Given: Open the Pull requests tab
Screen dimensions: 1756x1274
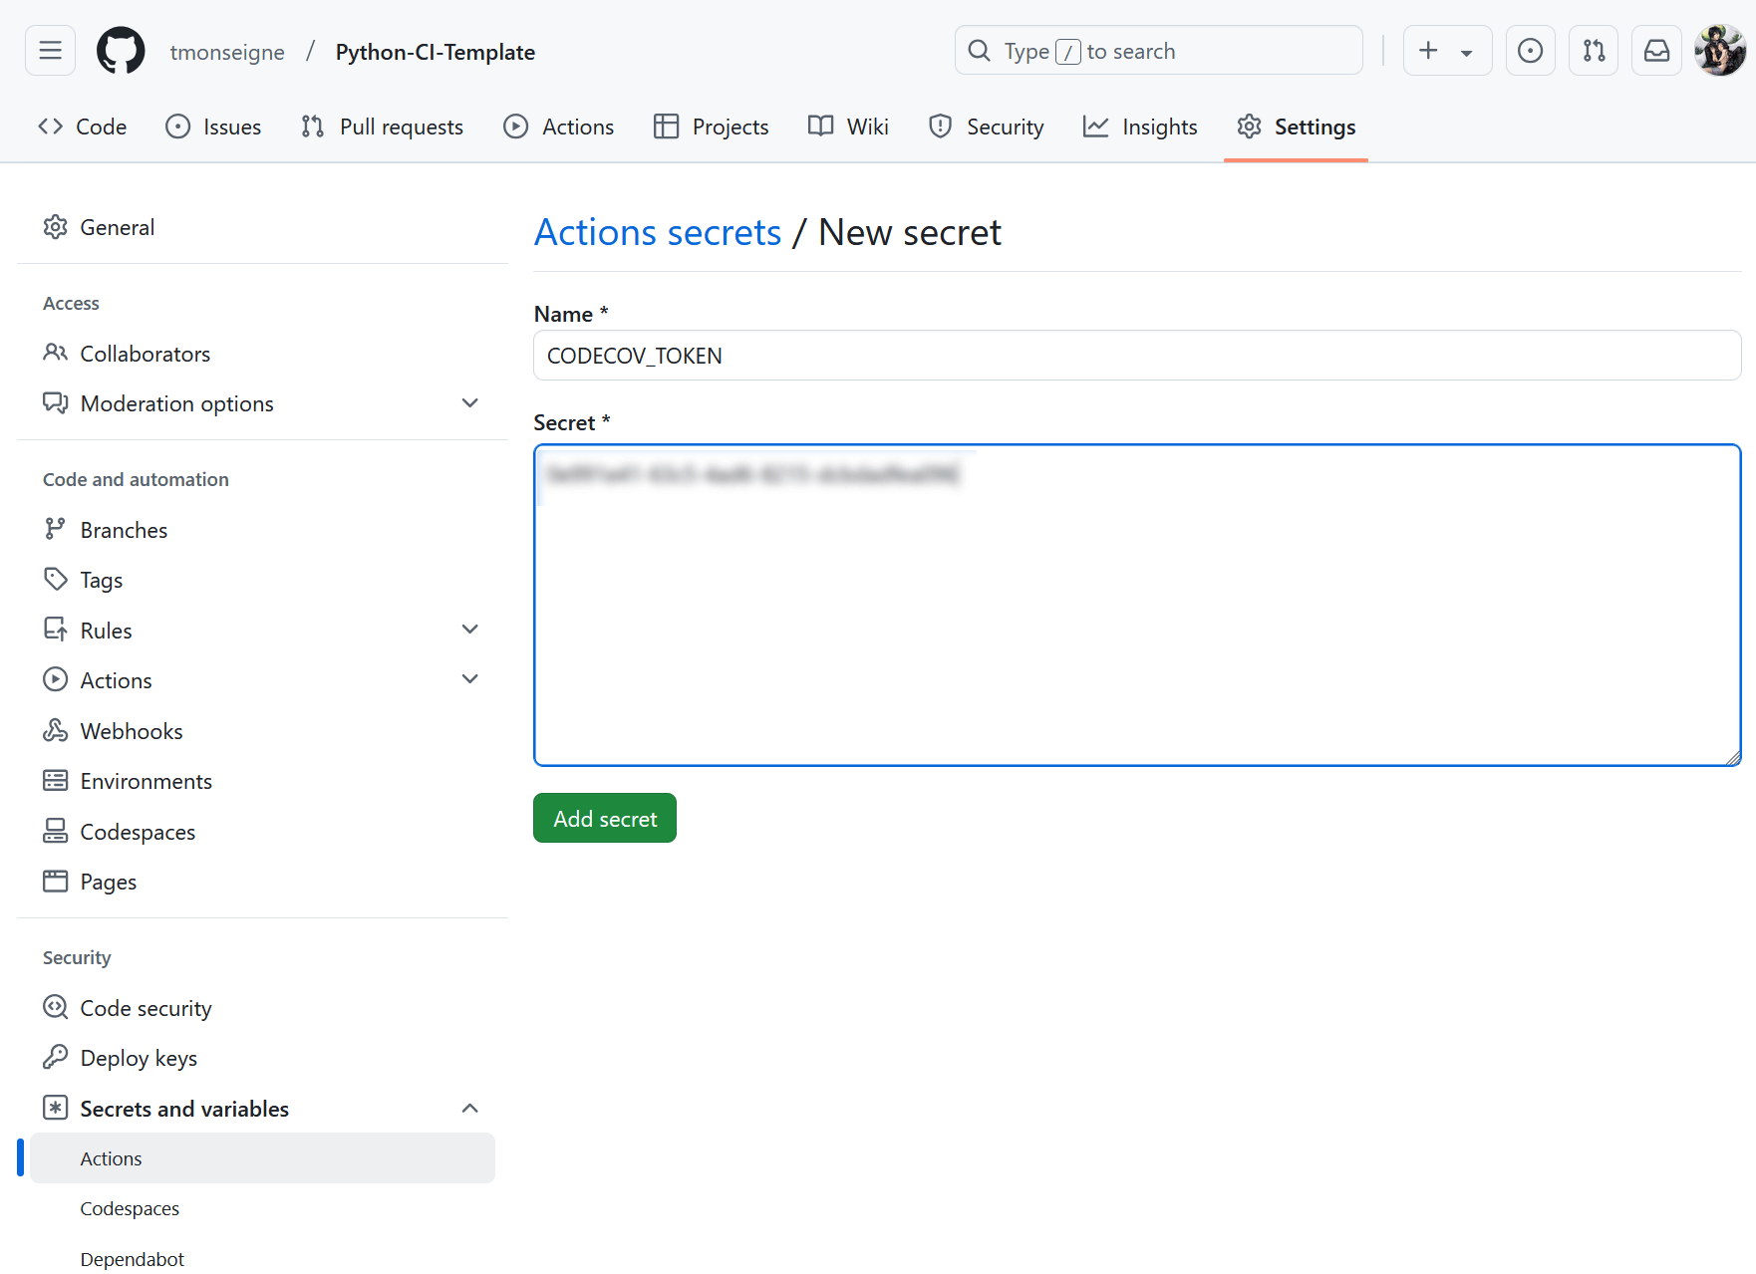Looking at the screenshot, I should [x=383, y=127].
